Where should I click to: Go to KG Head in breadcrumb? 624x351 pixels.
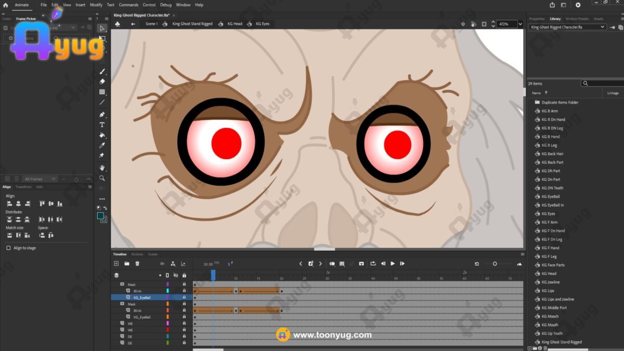pyautogui.click(x=235, y=24)
